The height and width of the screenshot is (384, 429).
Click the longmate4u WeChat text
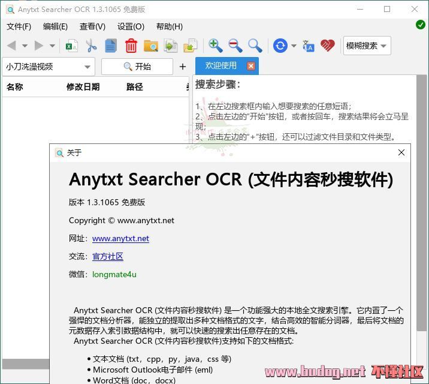114,274
